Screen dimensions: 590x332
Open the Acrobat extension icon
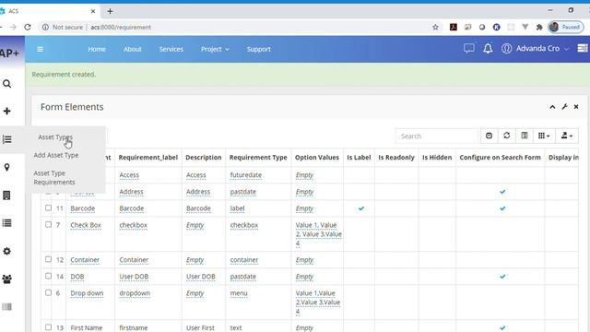pyautogui.click(x=454, y=27)
